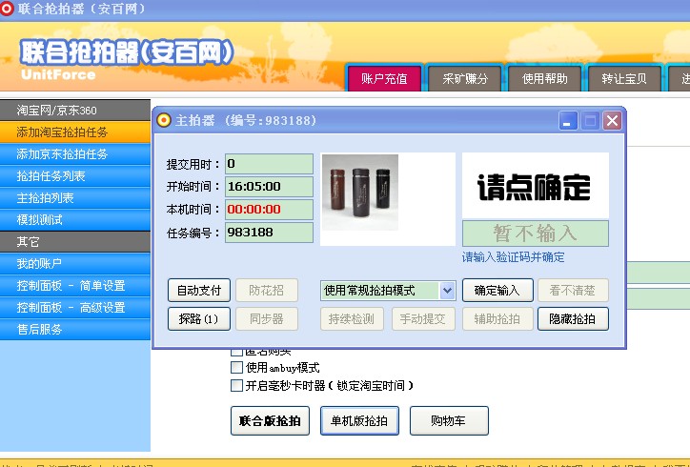690x467 pixels.
Task: Select 添加京东抢拍任务 in the sidebar
Action: pos(63,153)
